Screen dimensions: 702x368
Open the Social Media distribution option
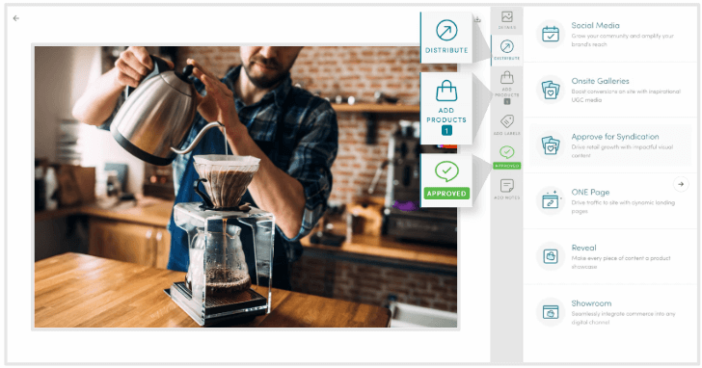tap(609, 35)
